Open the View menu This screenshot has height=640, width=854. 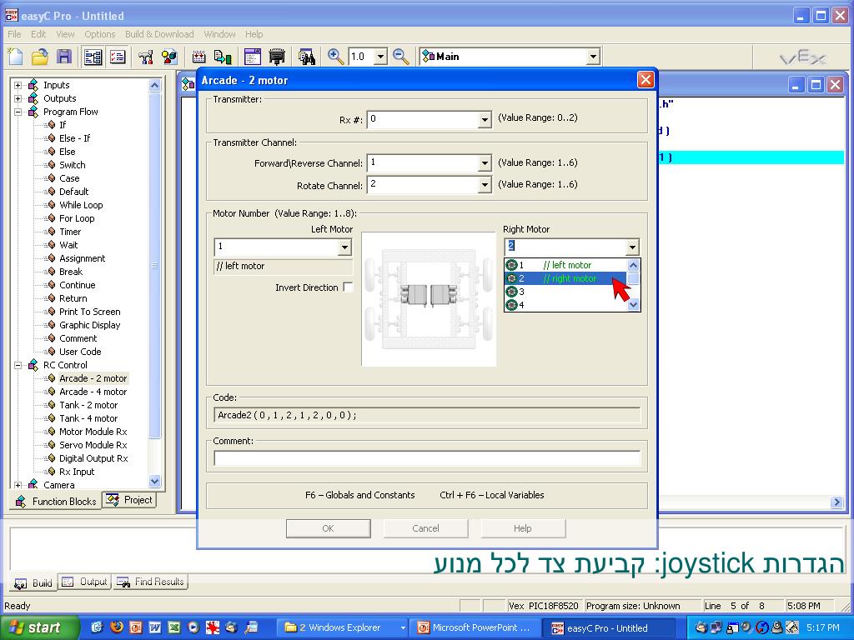coord(65,34)
